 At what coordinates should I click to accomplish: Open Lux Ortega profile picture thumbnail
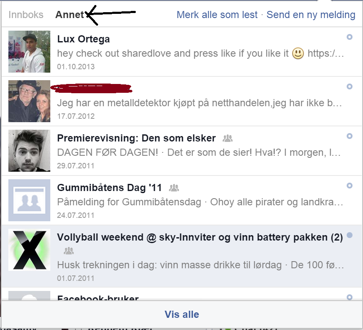[x=29, y=52]
